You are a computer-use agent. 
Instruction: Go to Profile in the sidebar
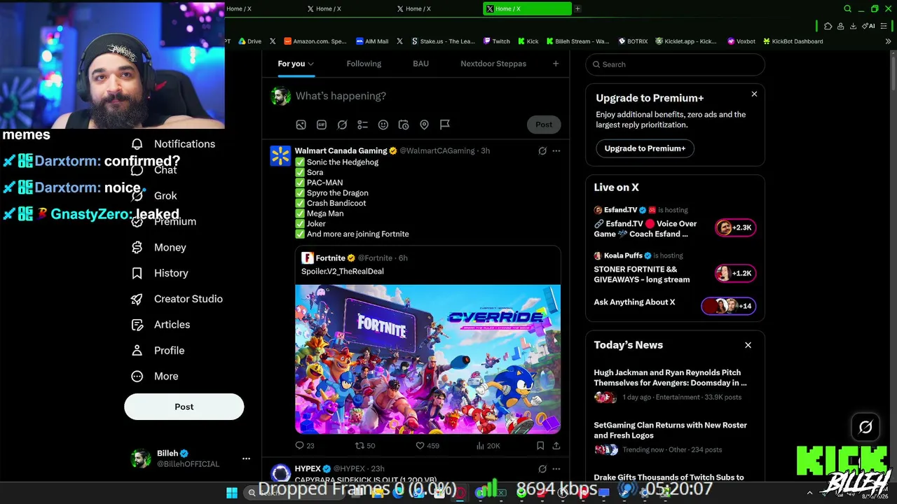point(158,351)
